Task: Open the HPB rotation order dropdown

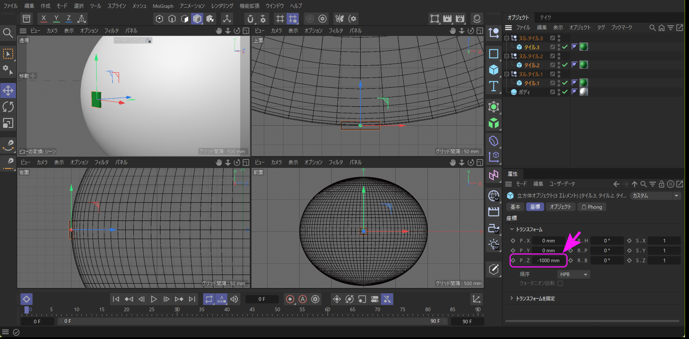Action: click(573, 274)
